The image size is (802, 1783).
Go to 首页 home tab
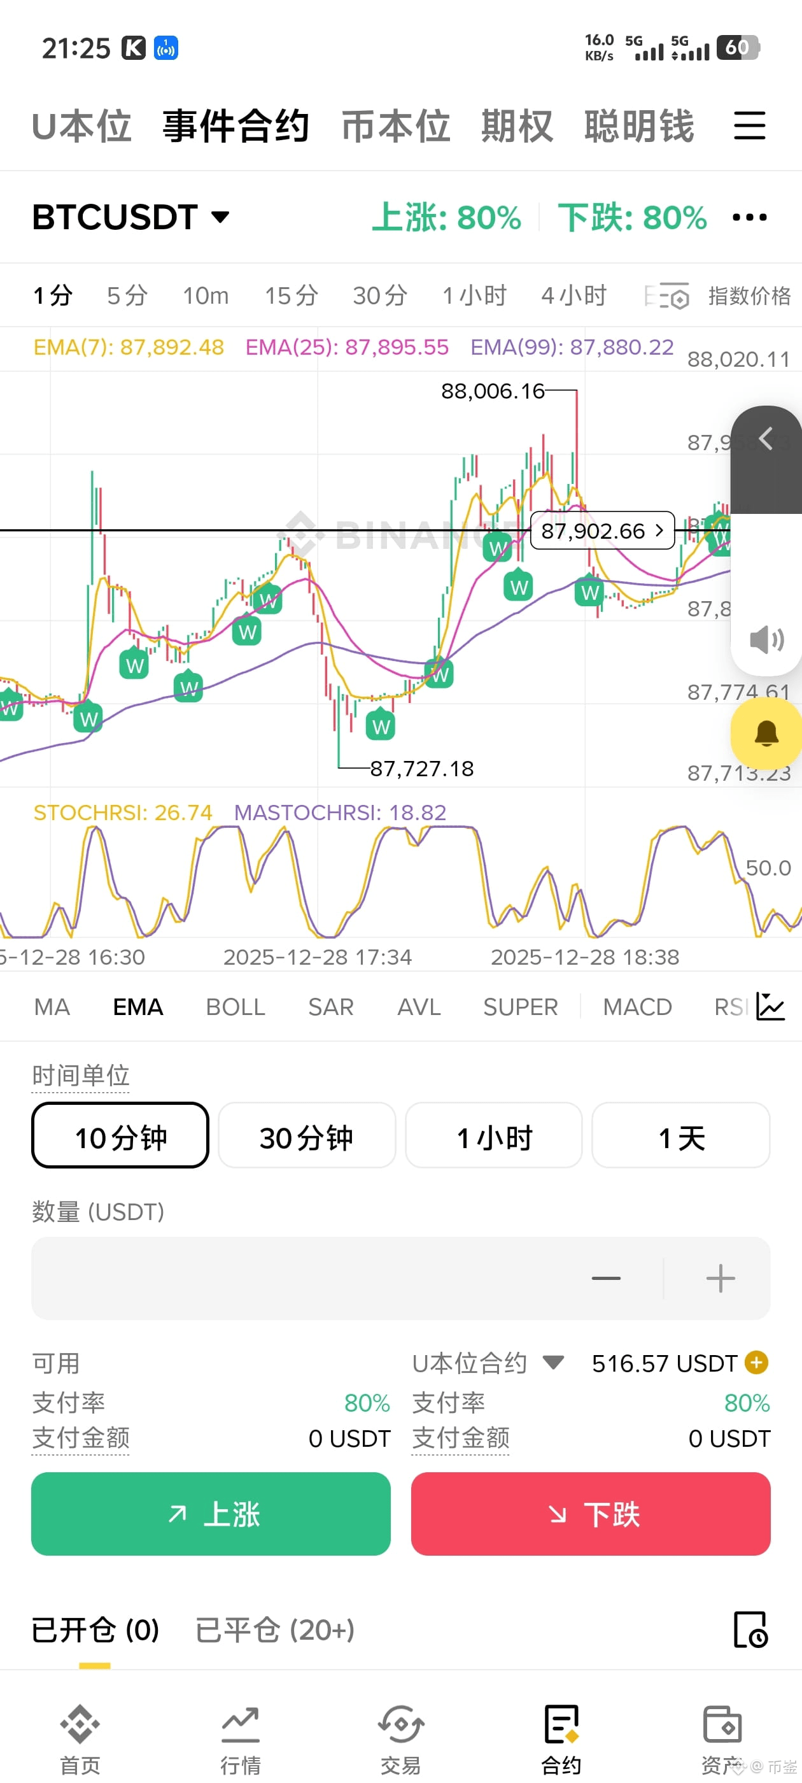point(80,1740)
